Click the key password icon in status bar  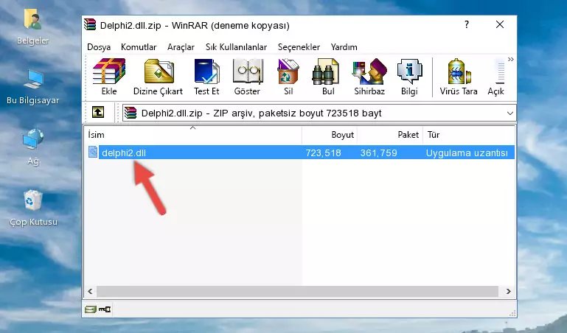tap(105, 309)
